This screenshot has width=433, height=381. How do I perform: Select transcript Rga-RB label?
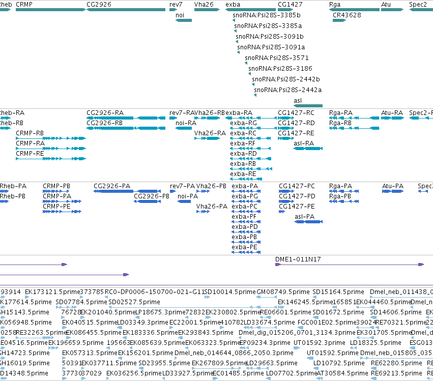click(340, 123)
